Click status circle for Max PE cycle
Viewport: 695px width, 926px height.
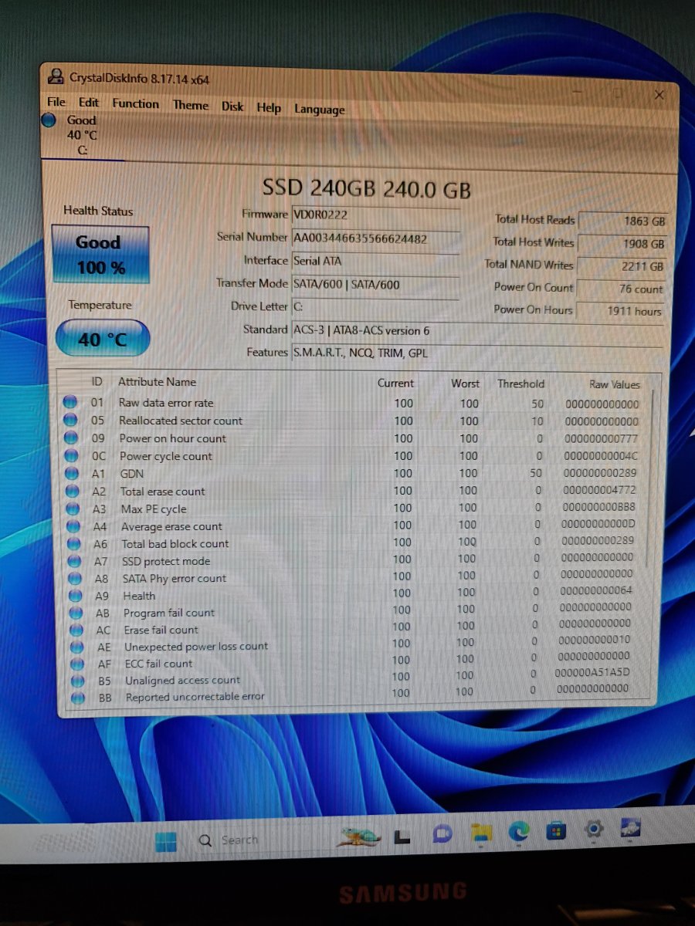tap(73, 509)
